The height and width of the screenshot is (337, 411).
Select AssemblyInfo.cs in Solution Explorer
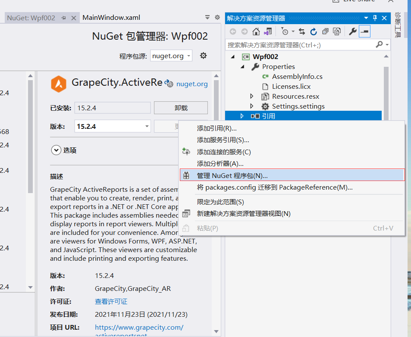(297, 76)
